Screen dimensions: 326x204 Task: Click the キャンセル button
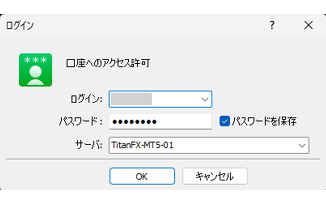point(214,176)
